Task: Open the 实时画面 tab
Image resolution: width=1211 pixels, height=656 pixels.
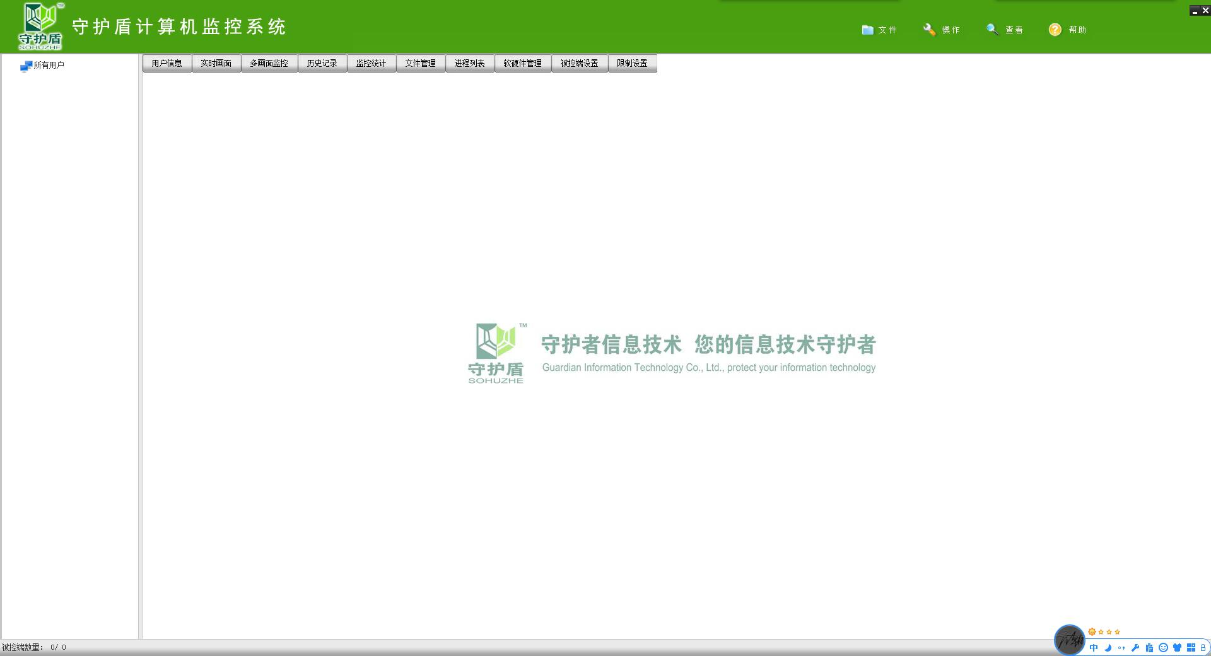Action: click(x=216, y=63)
